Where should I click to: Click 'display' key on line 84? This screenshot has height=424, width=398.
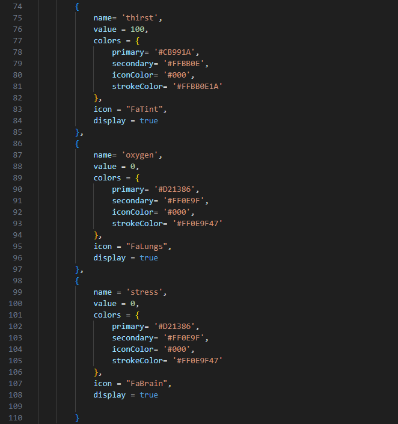(x=109, y=121)
